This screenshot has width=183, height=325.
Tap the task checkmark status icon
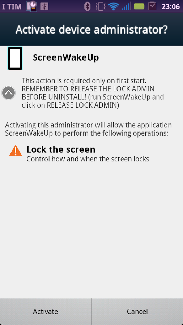click(152, 6)
